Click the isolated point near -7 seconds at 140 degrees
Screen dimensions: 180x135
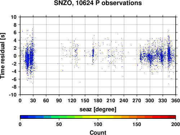(80, 82)
